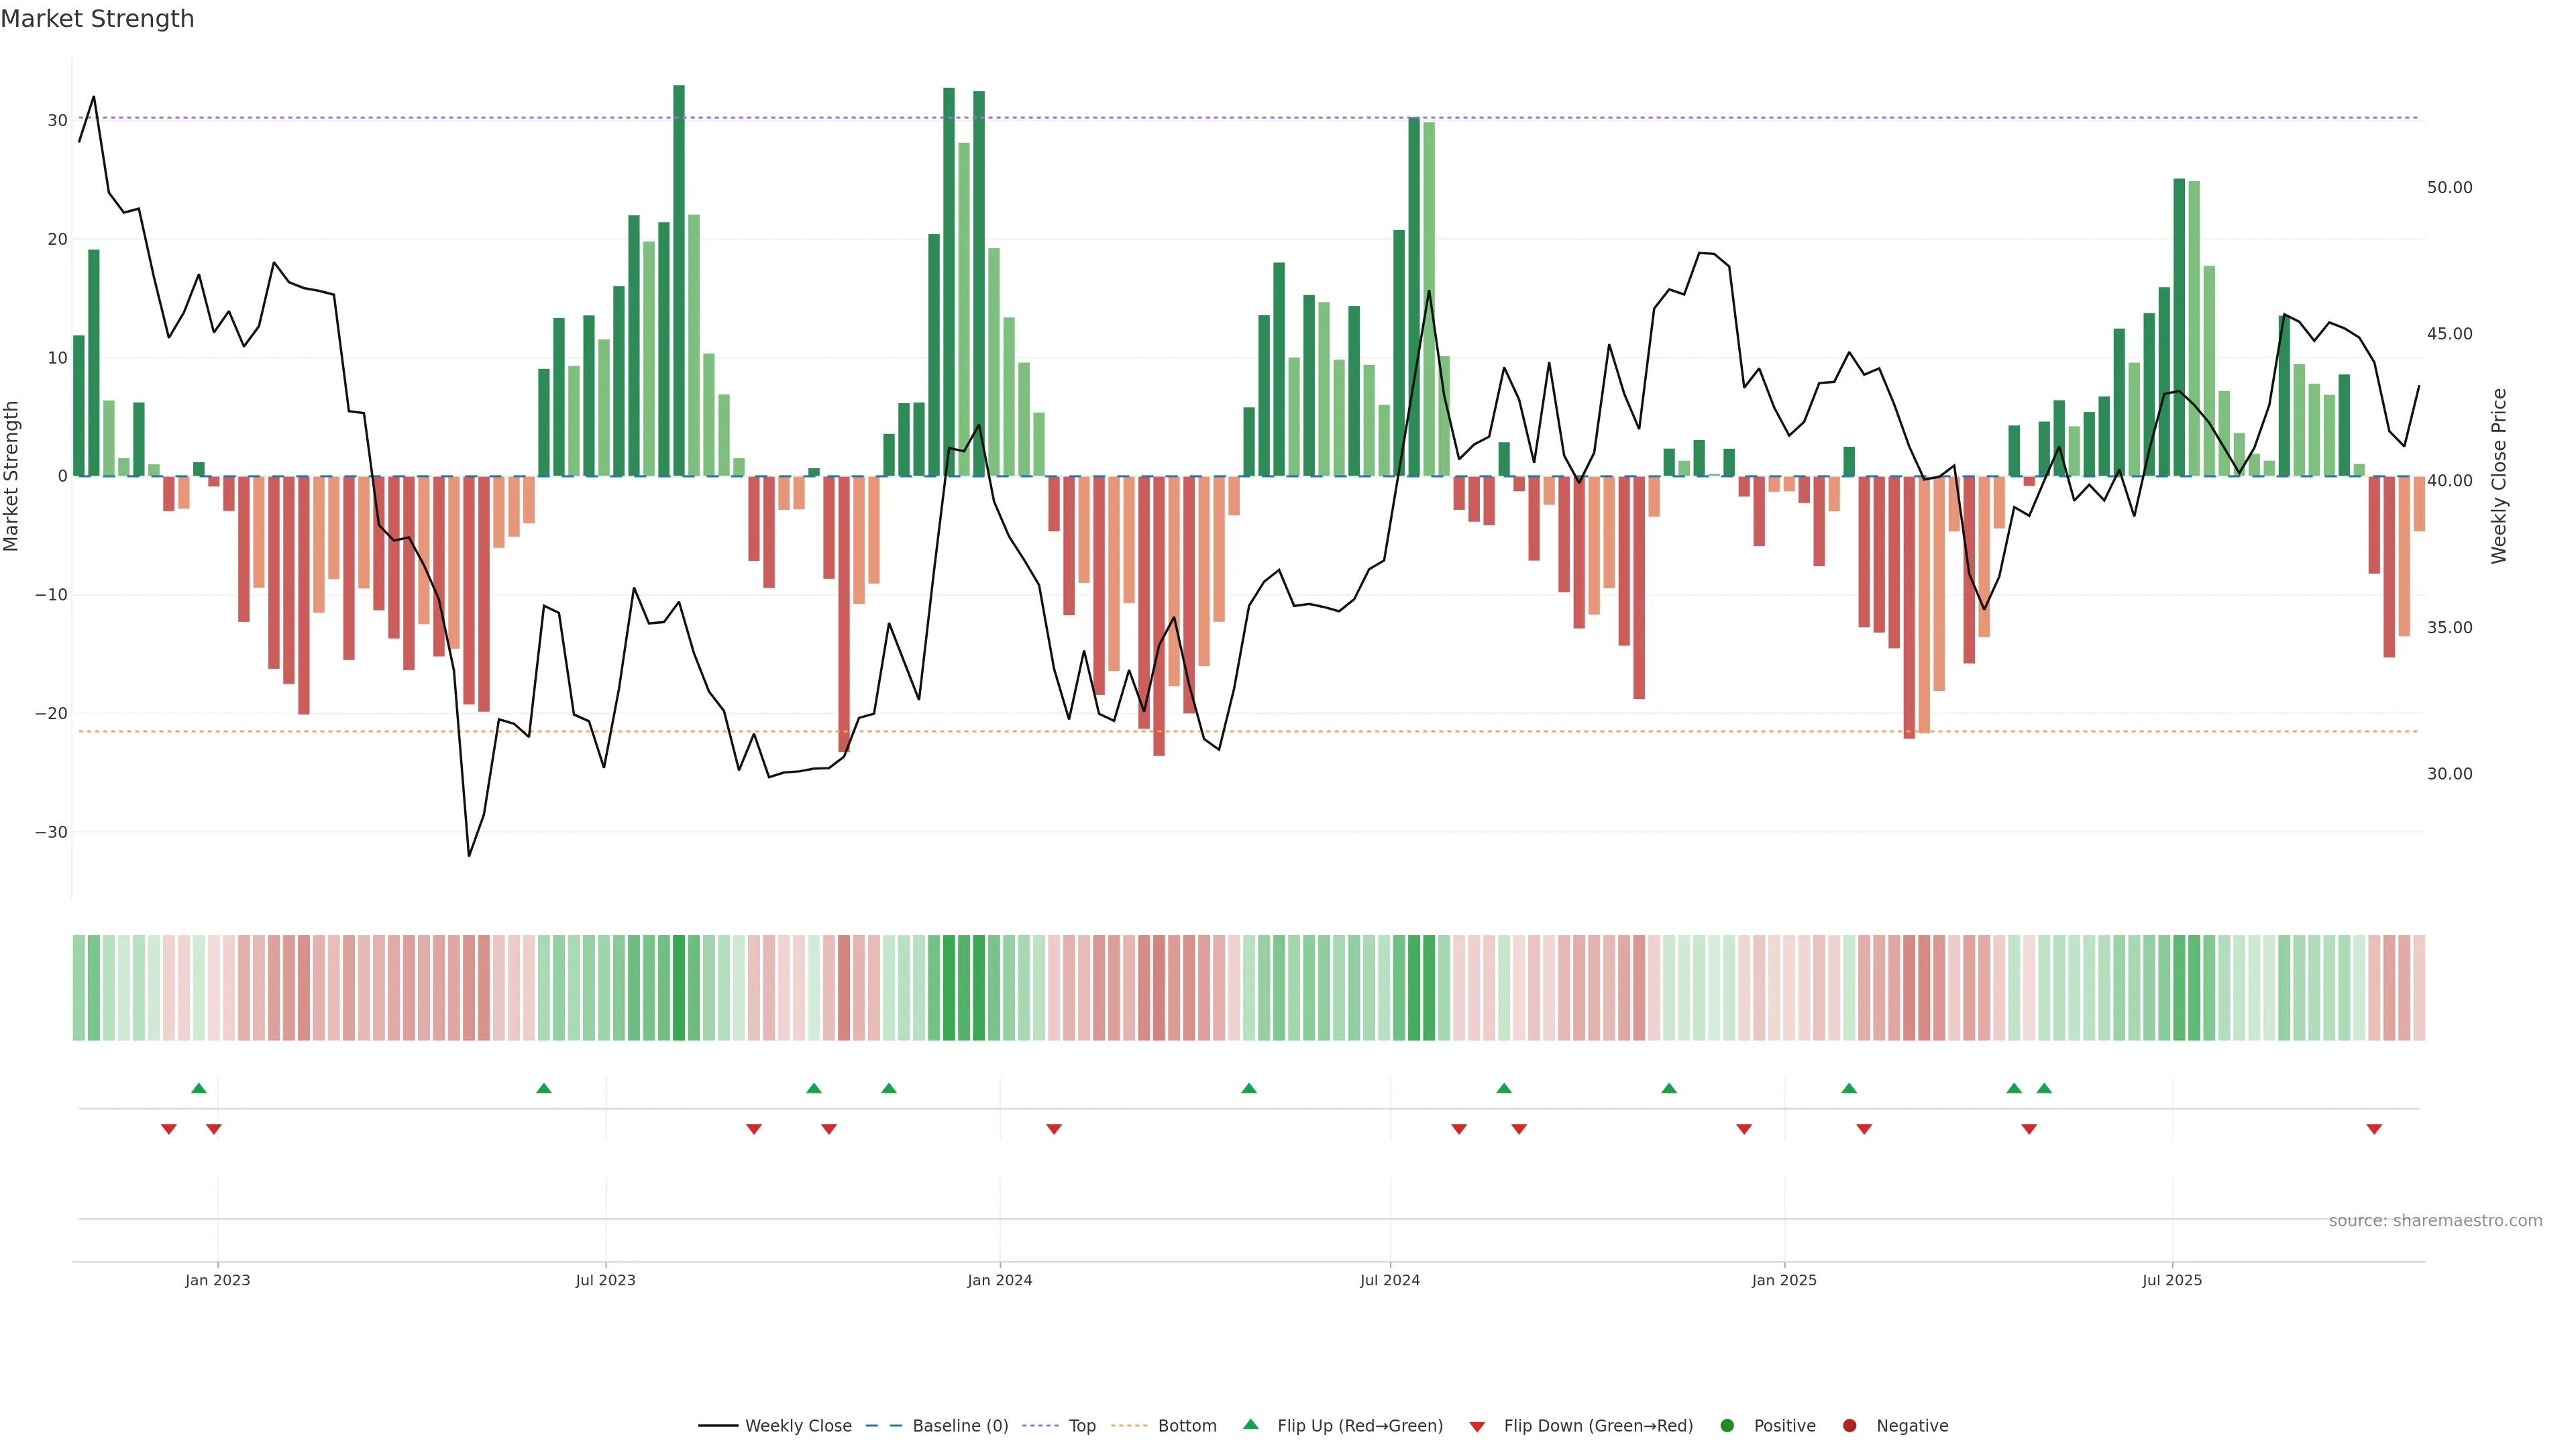Click the first flip-down marker after Jan 2024
This screenshot has width=2576, height=1449.
click(x=1054, y=1129)
